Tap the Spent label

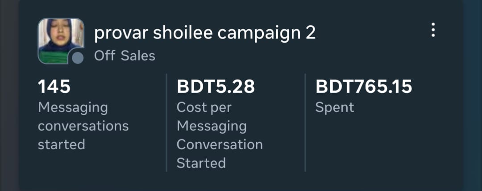pyautogui.click(x=335, y=108)
